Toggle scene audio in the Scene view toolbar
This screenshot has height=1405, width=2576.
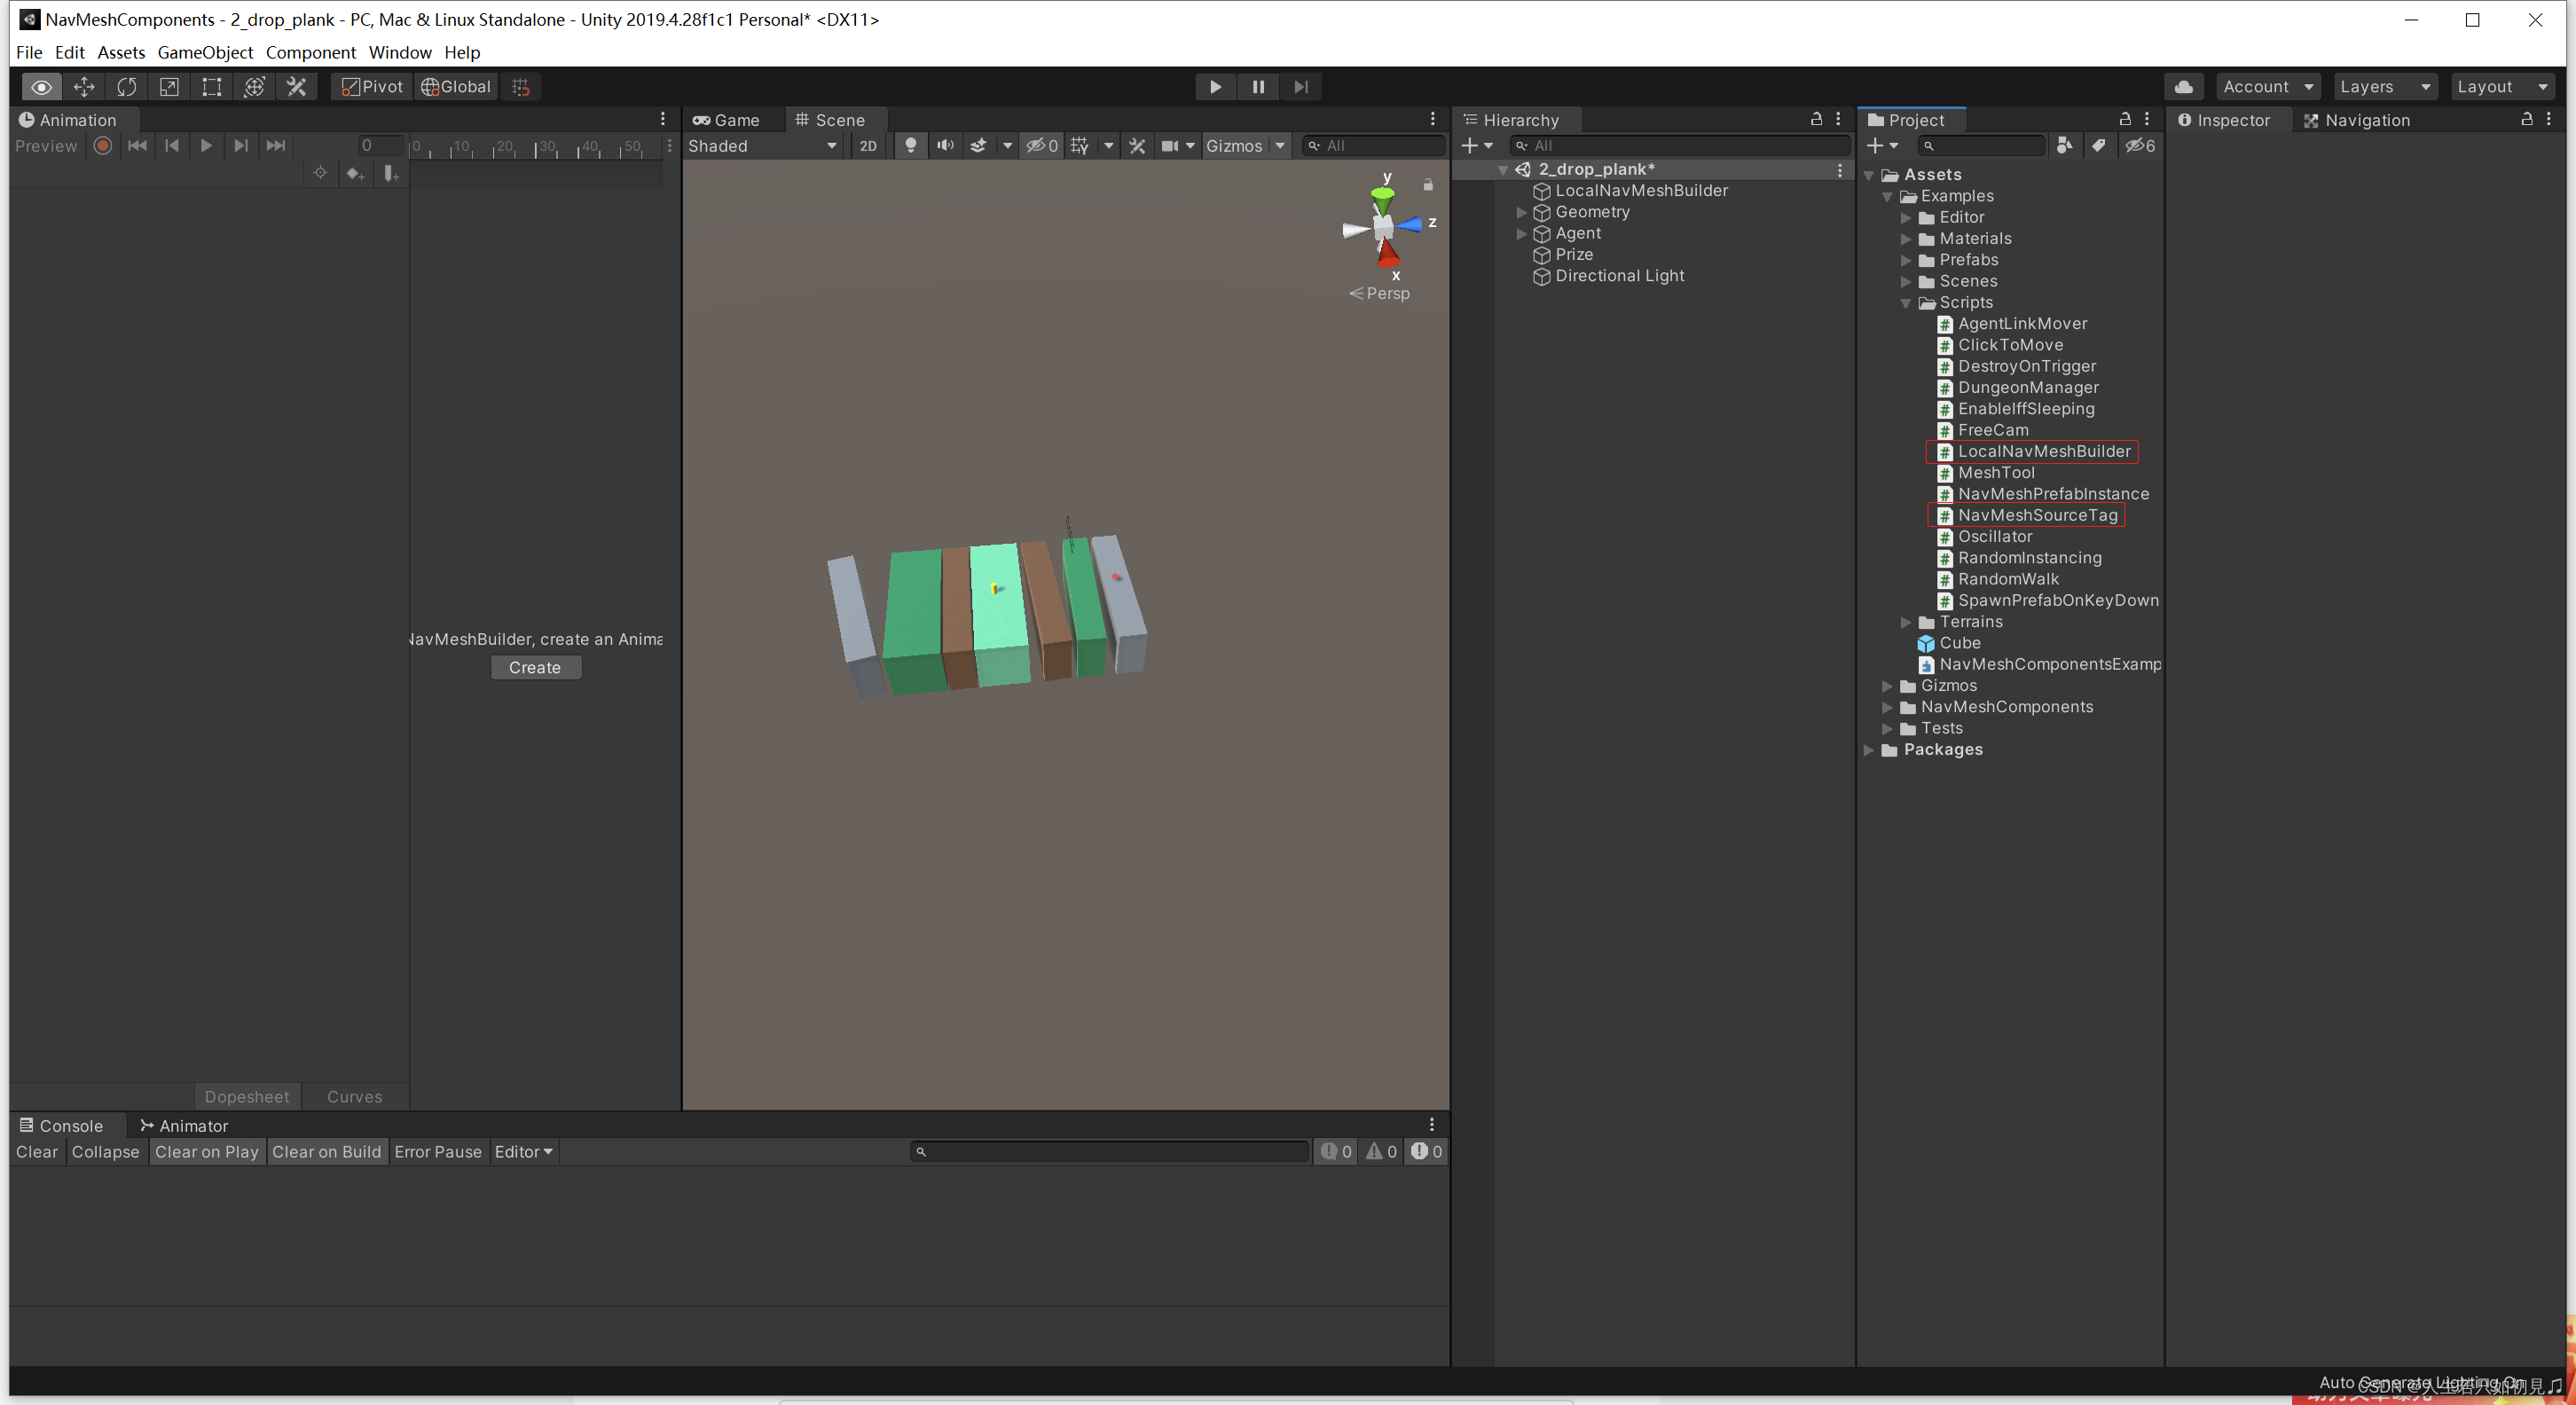point(944,145)
